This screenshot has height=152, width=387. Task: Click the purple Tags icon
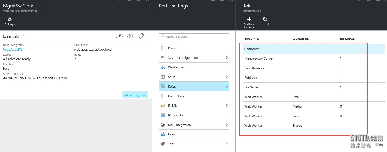click(x=163, y=144)
